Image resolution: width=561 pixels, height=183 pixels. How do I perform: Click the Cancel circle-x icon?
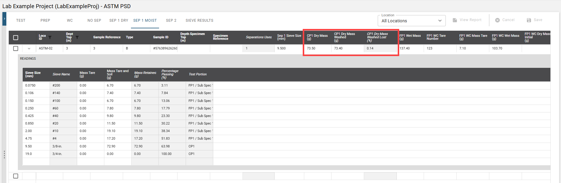pyautogui.click(x=497, y=20)
